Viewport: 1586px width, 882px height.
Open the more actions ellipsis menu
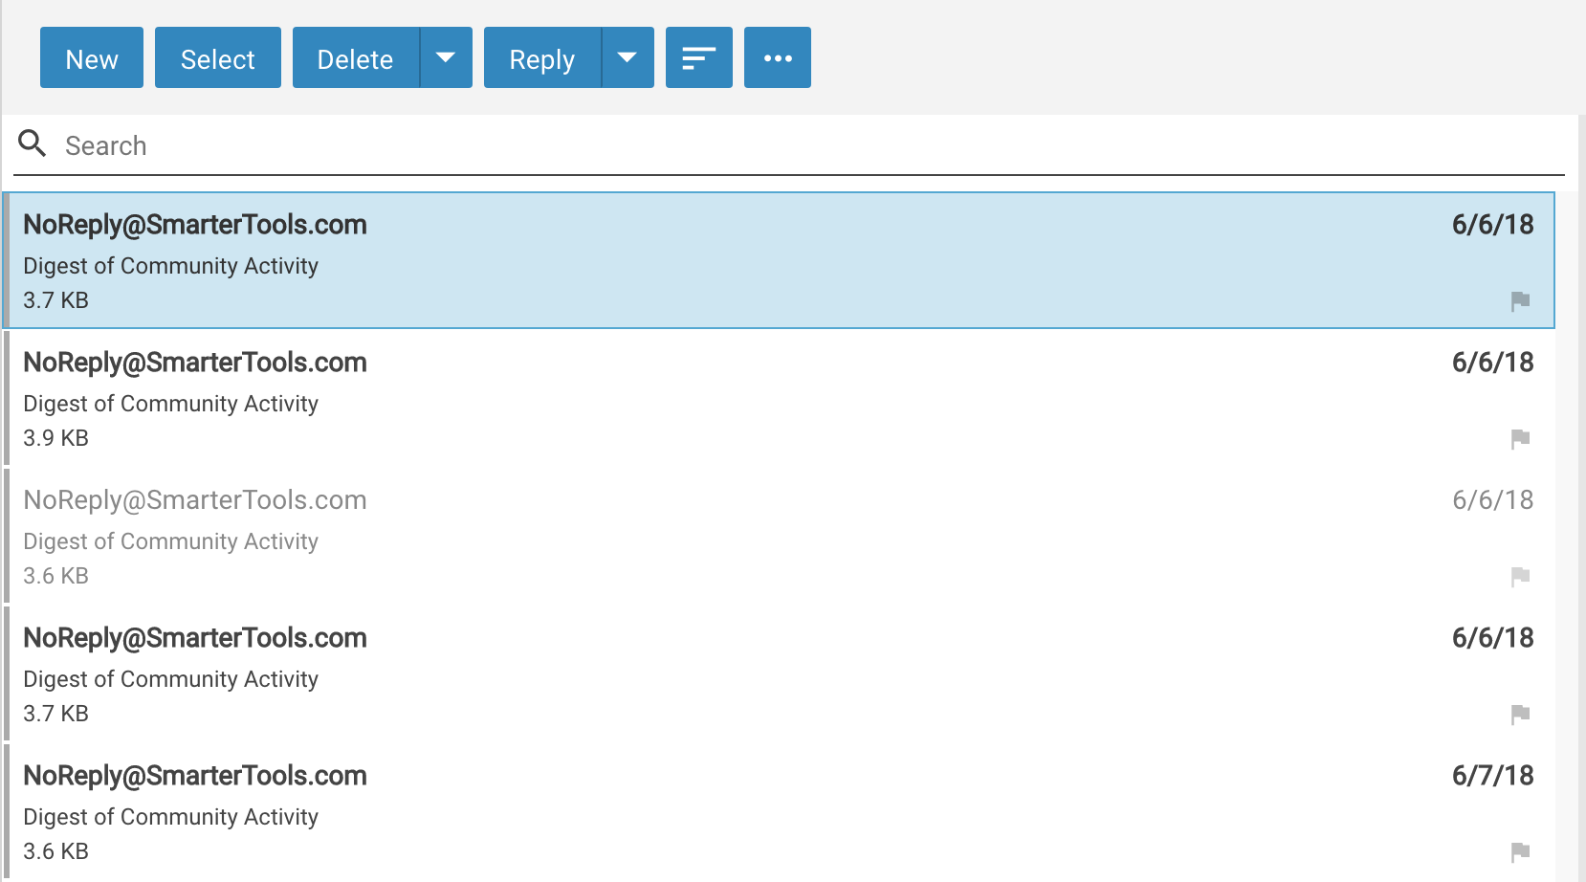coord(777,58)
